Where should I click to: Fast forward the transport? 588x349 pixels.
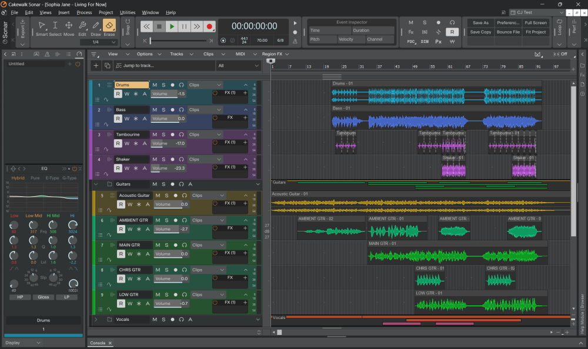click(197, 26)
